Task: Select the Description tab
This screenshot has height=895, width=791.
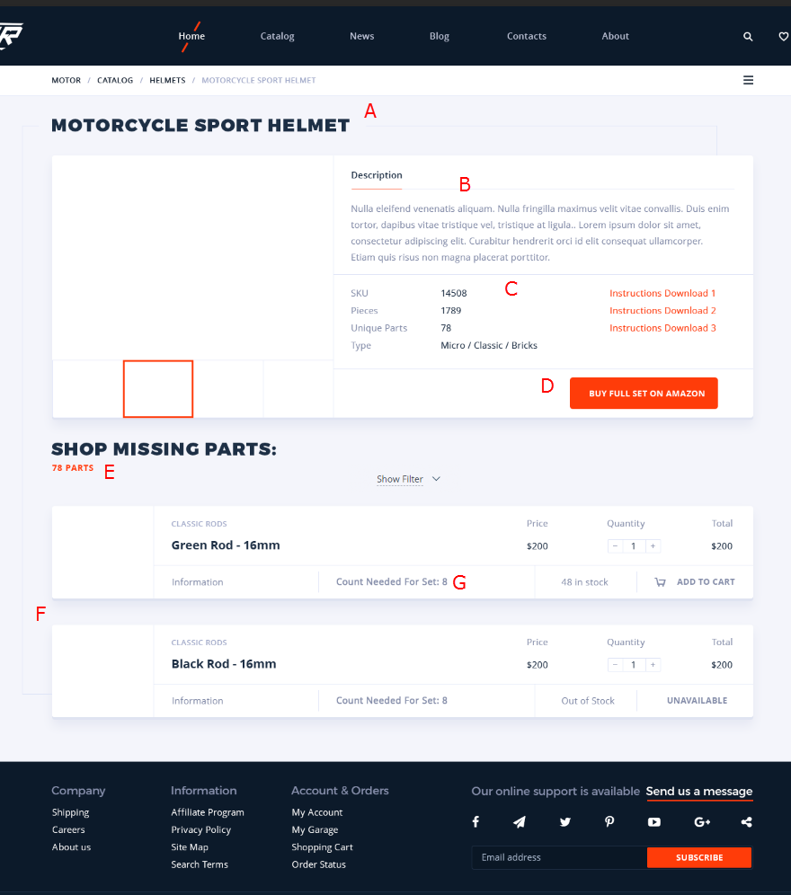Action: (377, 175)
